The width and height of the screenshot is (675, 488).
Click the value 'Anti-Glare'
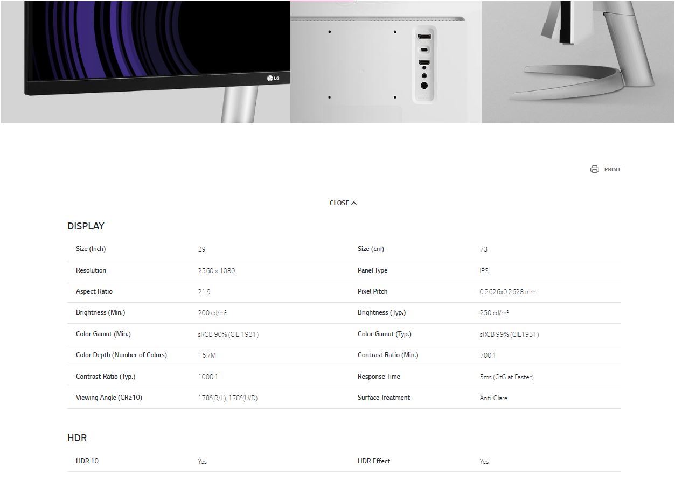[493, 398]
